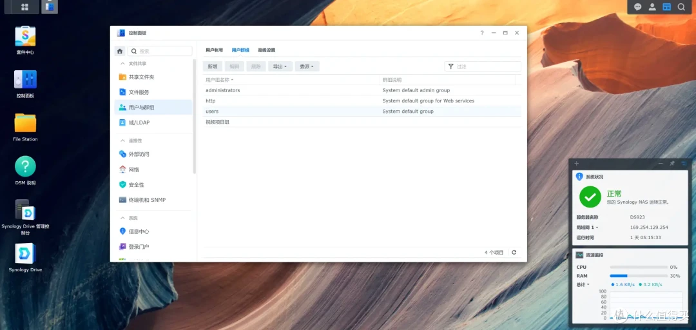The height and width of the screenshot is (330, 696).
Task: Click the Control Panel help question mark
Action: [x=482, y=33]
